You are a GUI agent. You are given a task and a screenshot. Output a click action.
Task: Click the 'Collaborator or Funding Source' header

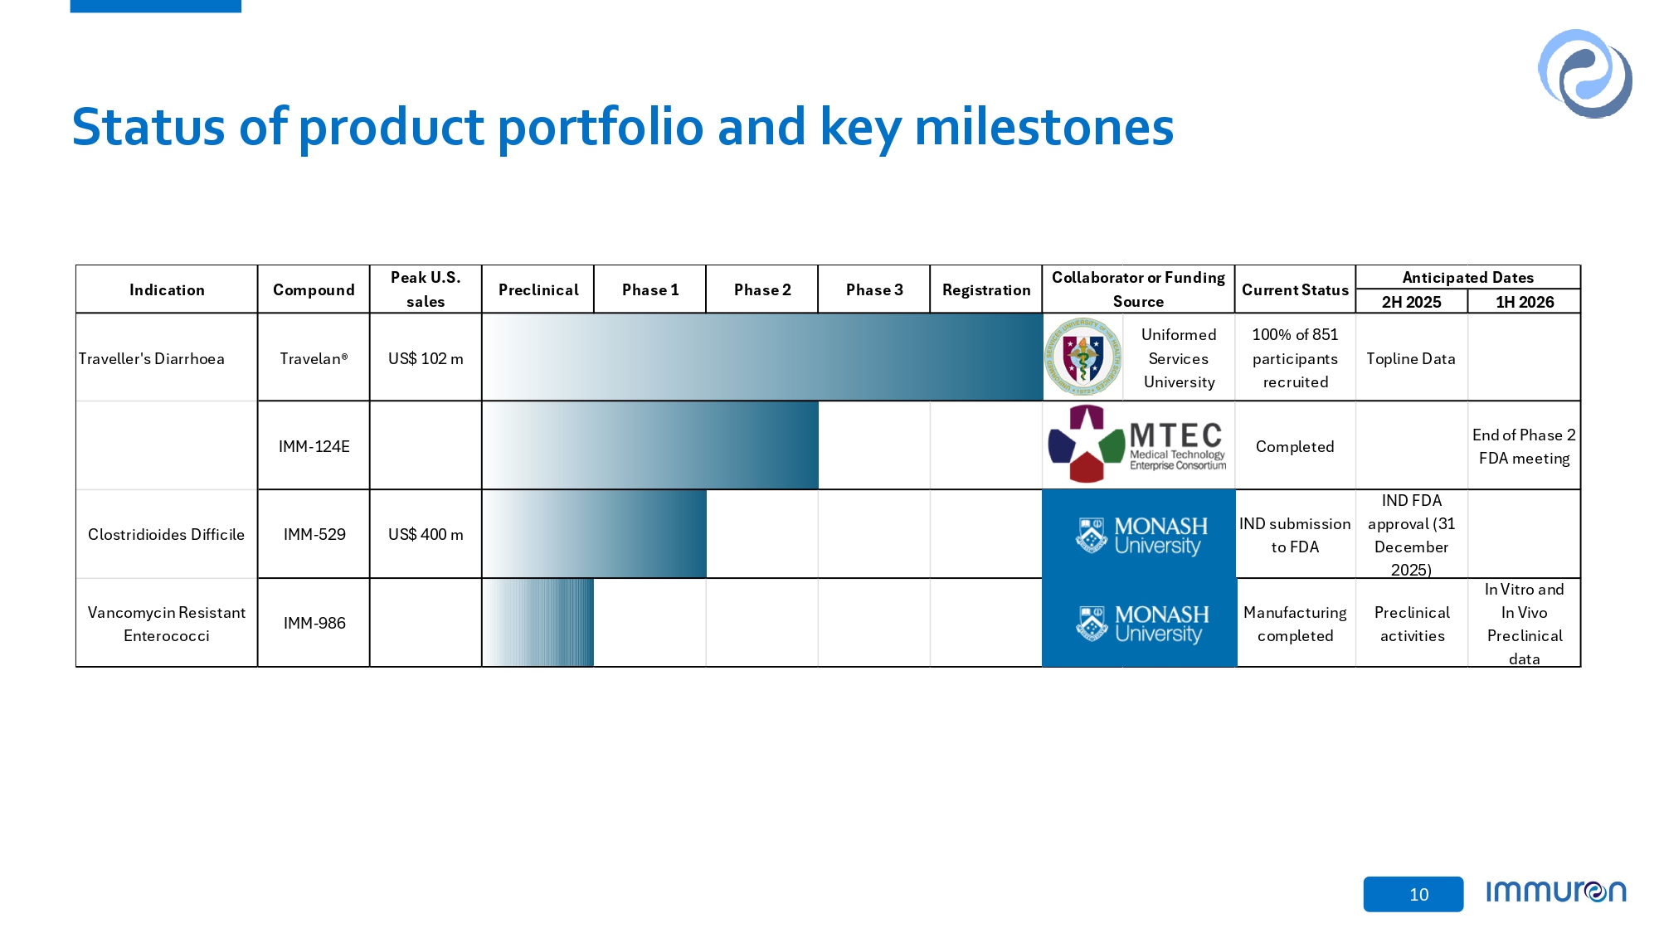click(1138, 289)
